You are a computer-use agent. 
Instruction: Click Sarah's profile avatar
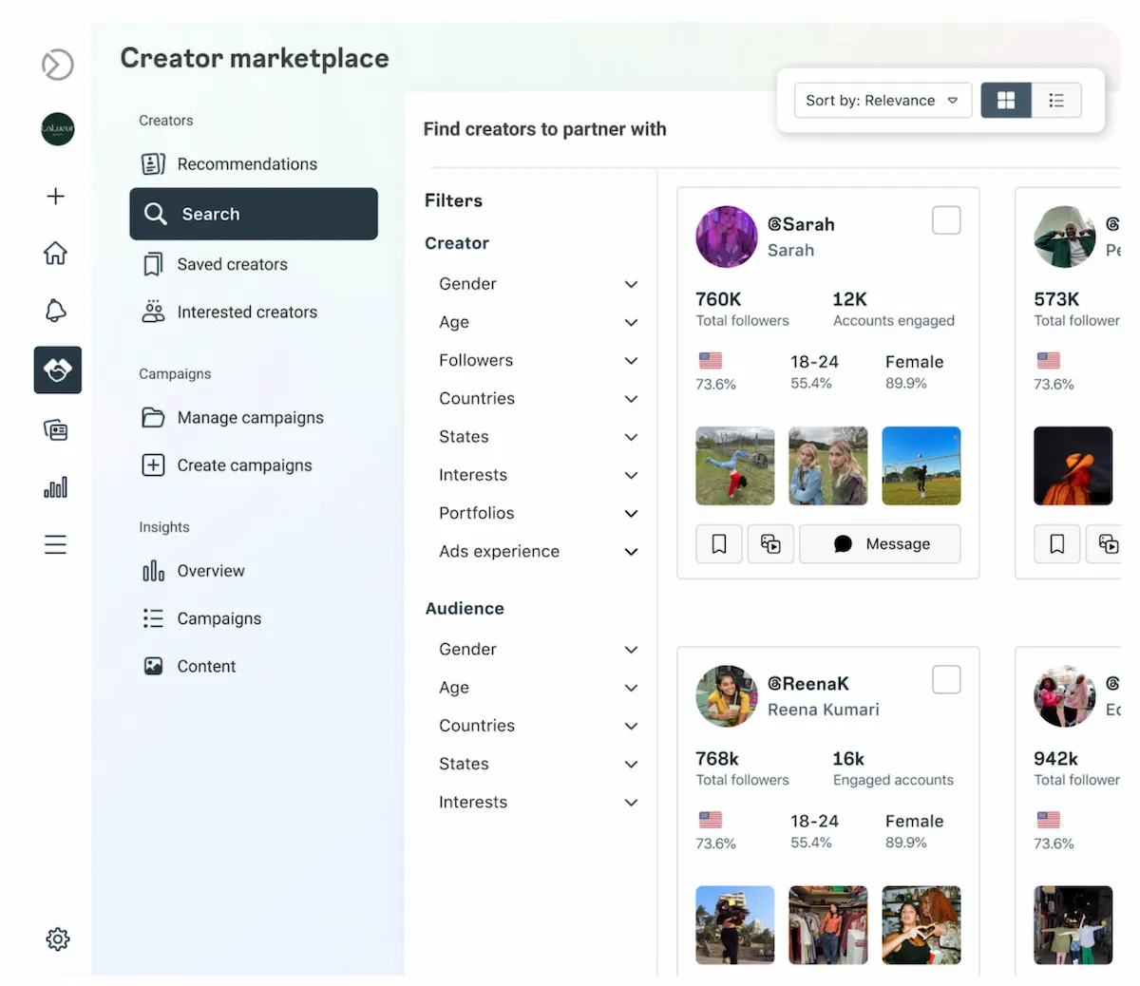[x=727, y=237]
